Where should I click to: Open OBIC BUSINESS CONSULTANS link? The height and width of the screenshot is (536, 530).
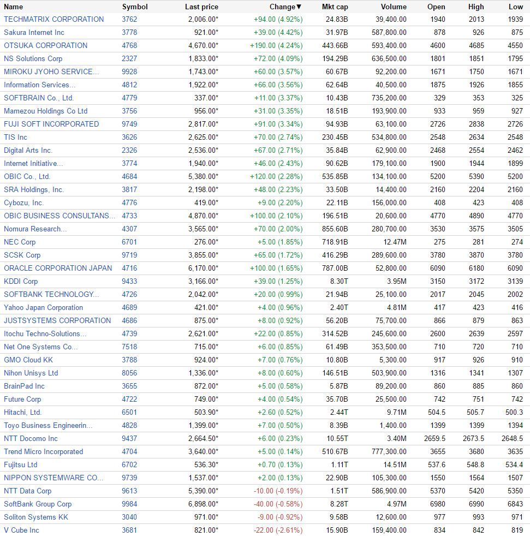pyautogui.click(x=59, y=216)
